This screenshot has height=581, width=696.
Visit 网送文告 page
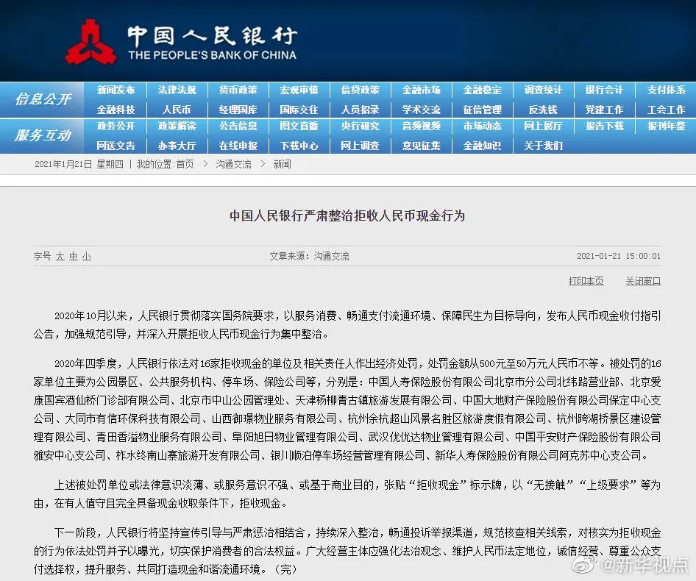[116, 146]
